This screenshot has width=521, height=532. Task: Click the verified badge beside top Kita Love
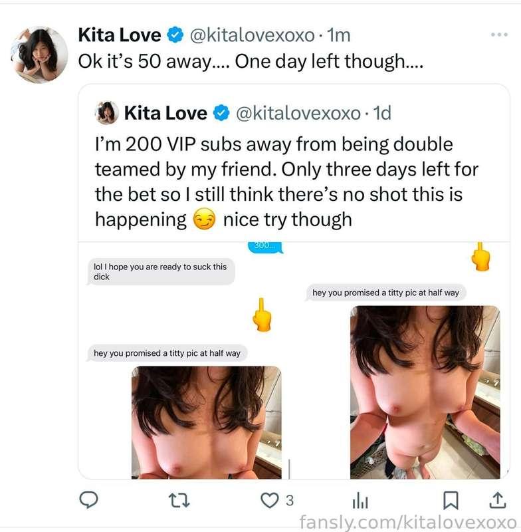pyautogui.click(x=175, y=35)
